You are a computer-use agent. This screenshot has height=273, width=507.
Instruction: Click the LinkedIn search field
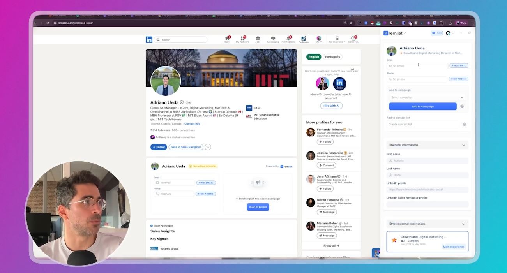click(181, 40)
